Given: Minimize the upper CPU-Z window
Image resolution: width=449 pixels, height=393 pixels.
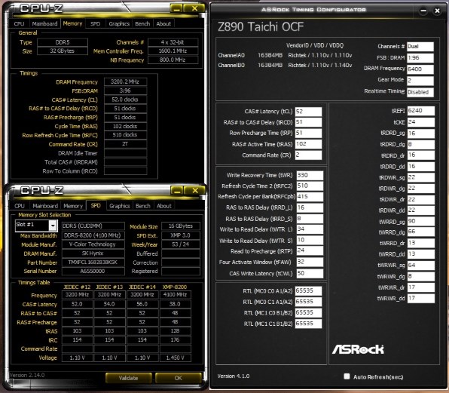Looking at the screenshot, I should point(176,8).
